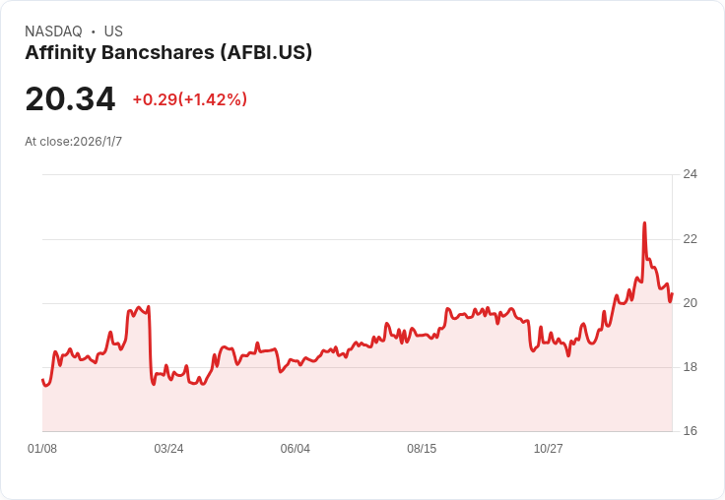Click the 20.34 current price

click(x=70, y=98)
